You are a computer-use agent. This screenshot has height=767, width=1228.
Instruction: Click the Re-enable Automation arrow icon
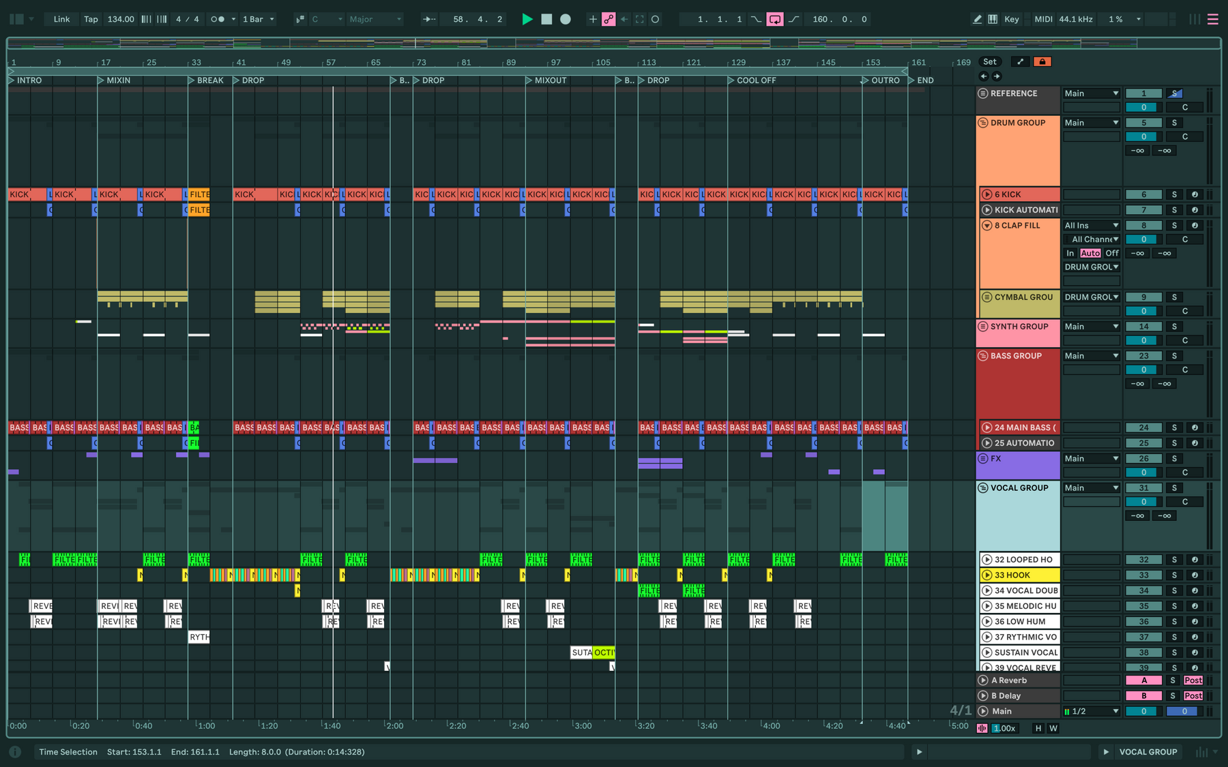[x=624, y=19]
